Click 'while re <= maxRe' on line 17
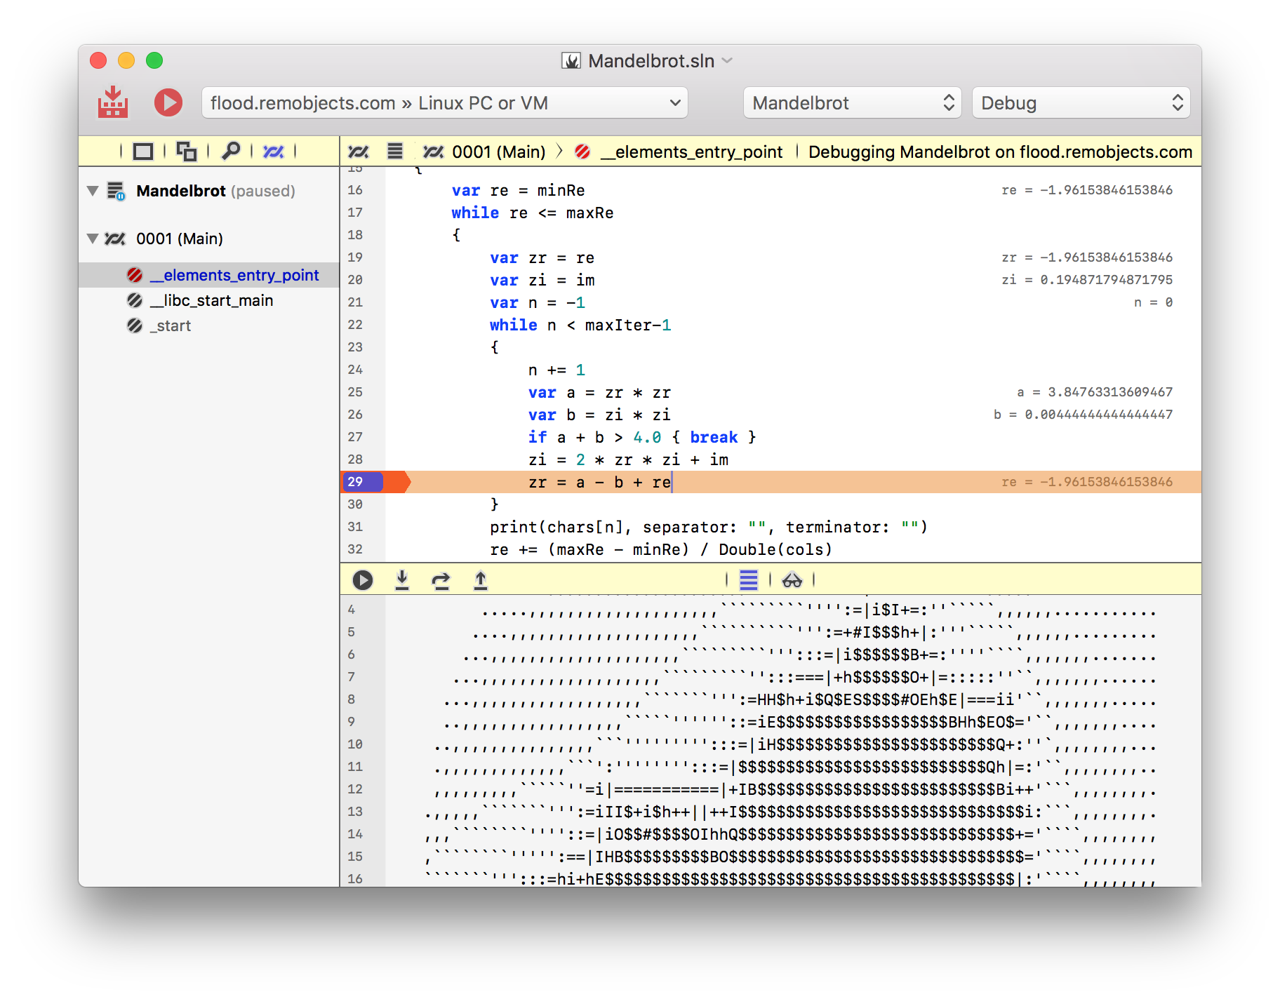Screen dimensions: 1280x999 click(x=533, y=213)
